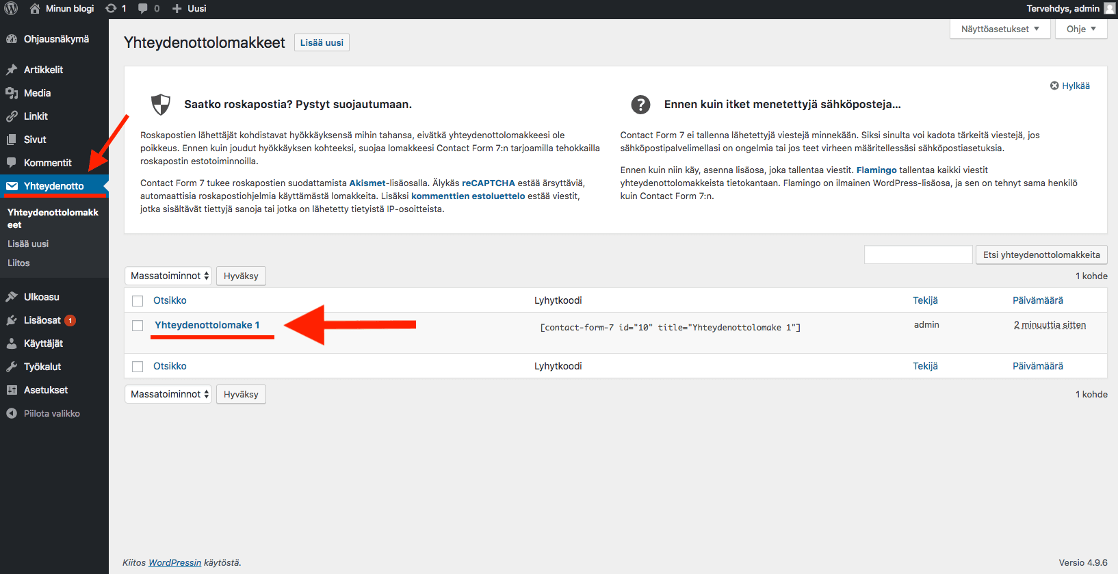This screenshot has width=1118, height=574.
Task: Click the Lisää uusi button beside heading
Action: [322, 42]
